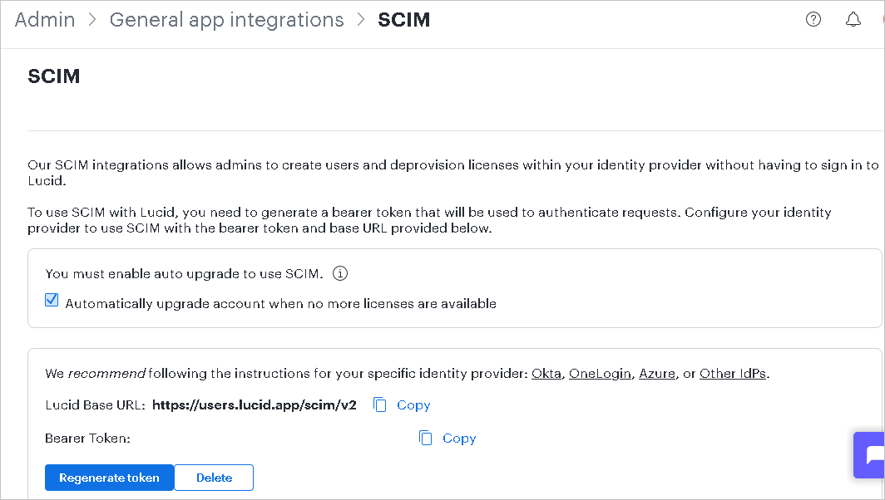Open the chat support widget

pyautogui.click(x=870, y=455)
